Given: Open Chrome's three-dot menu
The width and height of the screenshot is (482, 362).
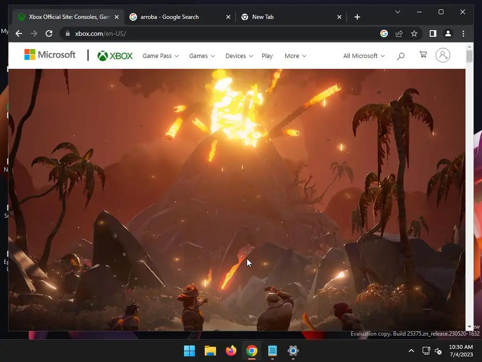Looking at the screenshot, I should click(x=463, y=33).
